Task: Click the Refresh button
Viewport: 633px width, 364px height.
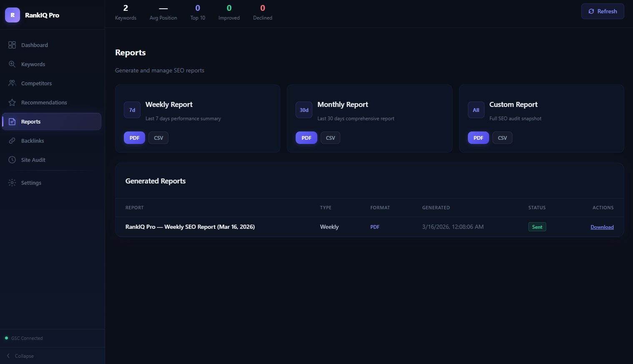Action: (603, 11)
